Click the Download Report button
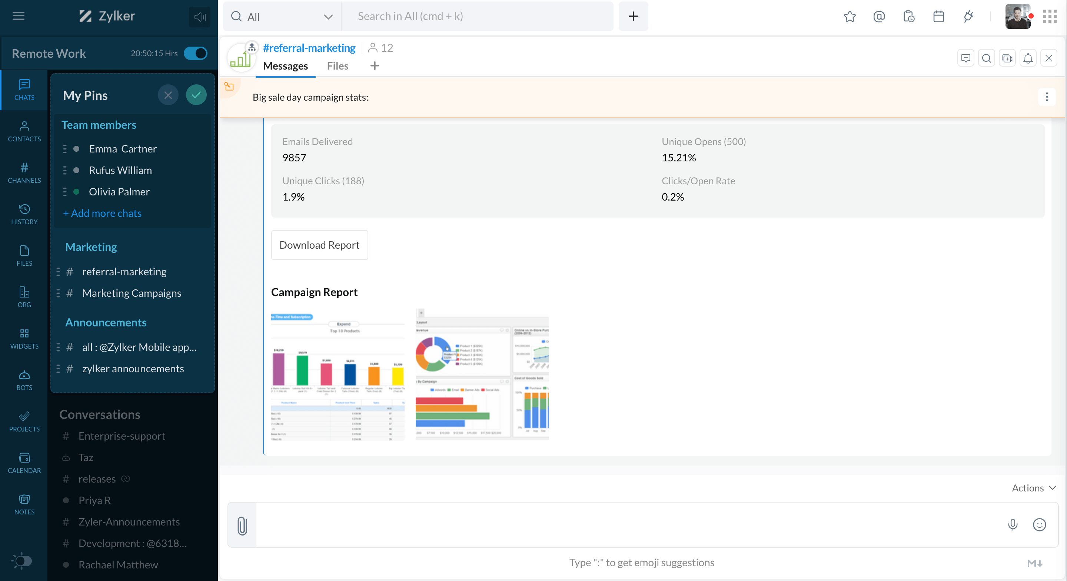This screenshot has height=581, width=1067. (319, 245)
